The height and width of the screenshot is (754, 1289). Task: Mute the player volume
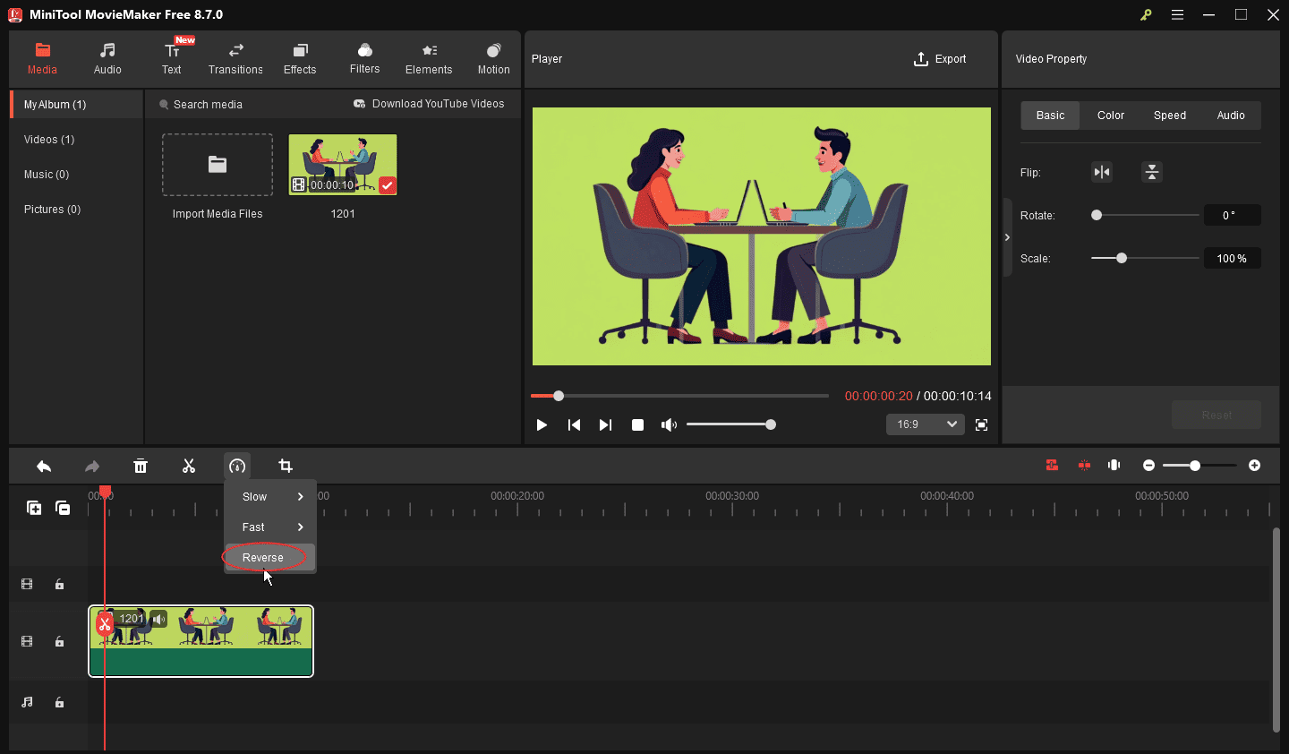pyautogui.click(x=669, y=424)
